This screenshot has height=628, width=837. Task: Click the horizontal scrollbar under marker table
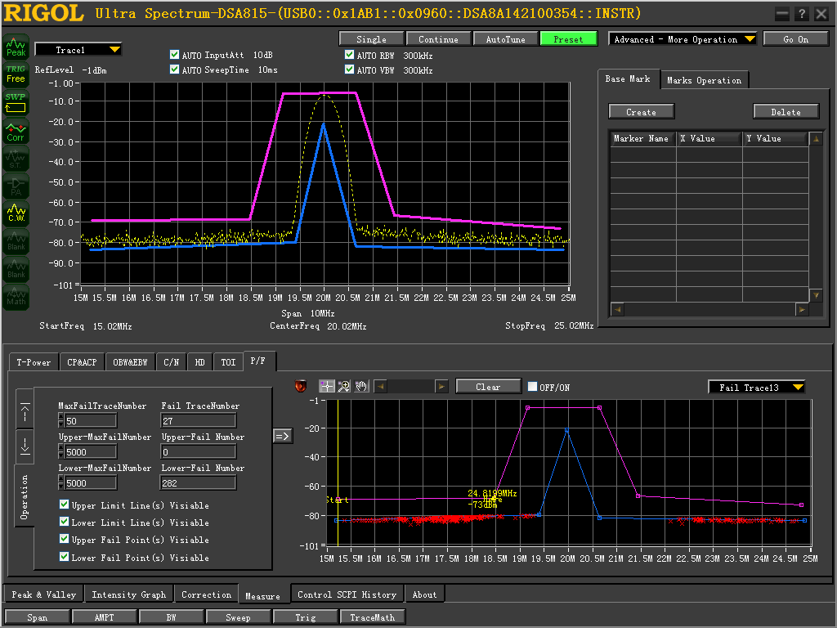coord(709,309)
